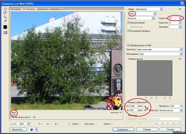Image resolution: width=186 pixels, height=134 pixels.
Task: Click the browser preview icon beside Просмотр
Action: (x=31, y=129)
